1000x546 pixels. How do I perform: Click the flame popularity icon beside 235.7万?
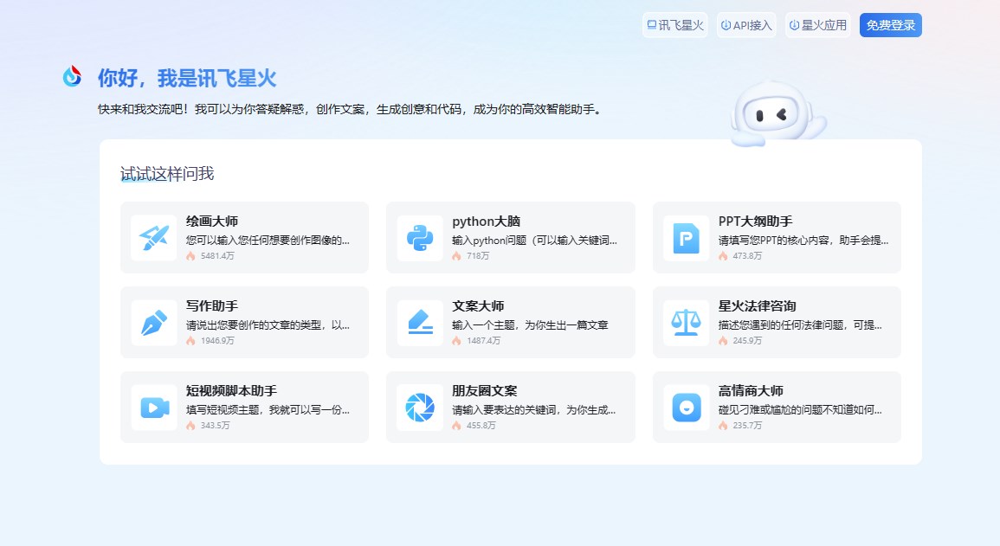(723, 425)
